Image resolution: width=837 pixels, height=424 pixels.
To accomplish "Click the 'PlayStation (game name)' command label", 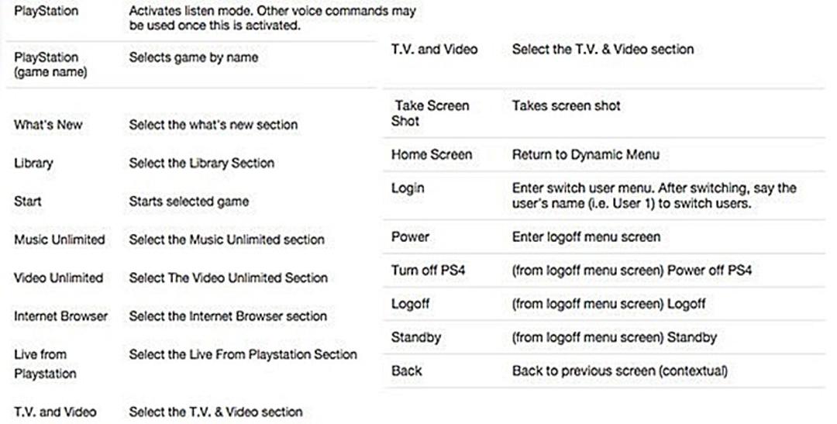I will pos(50,64).
